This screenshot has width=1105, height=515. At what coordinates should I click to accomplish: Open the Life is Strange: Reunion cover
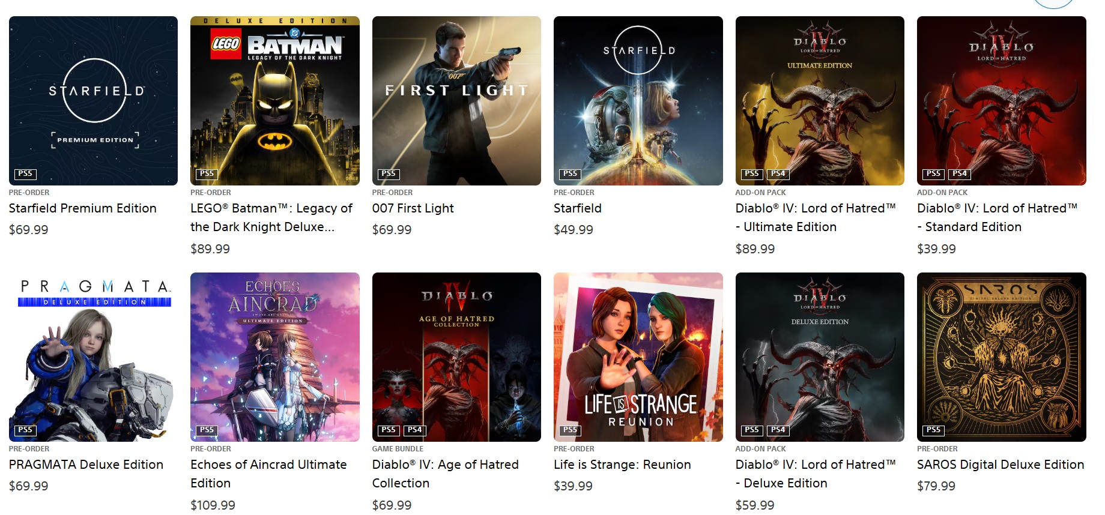638,357
